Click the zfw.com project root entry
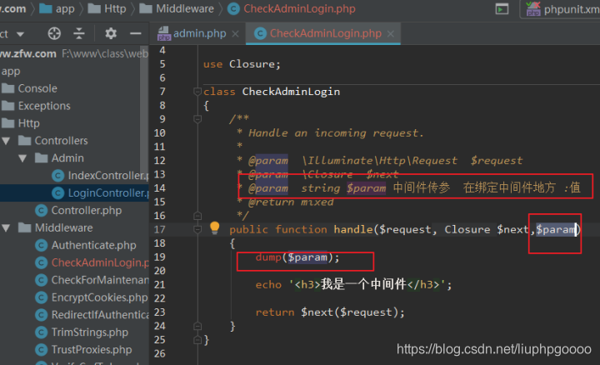Screen dimensions: 600x365 click(x=28, y=53)
